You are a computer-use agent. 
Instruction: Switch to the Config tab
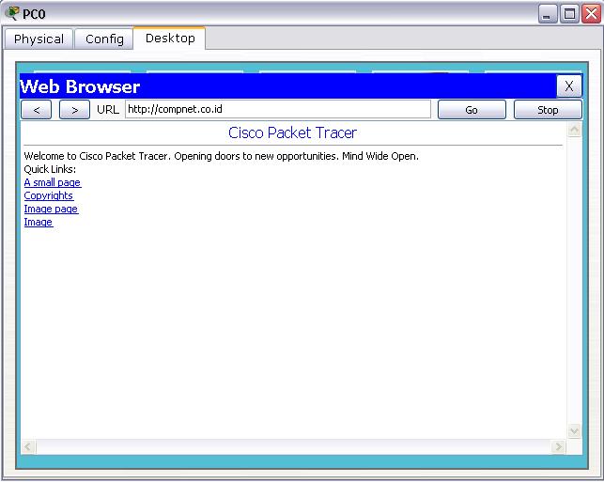coord(104,39)
